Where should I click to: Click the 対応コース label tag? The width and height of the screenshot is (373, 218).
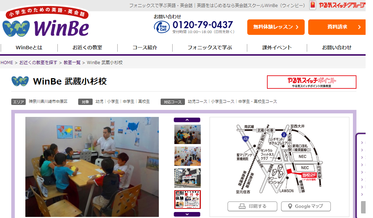(x=173, y=102)
